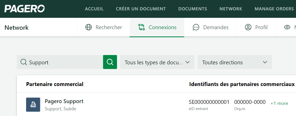Click the '+1 more' identifiers link
Screen dimensions: 296x116
tap(279, 103)
